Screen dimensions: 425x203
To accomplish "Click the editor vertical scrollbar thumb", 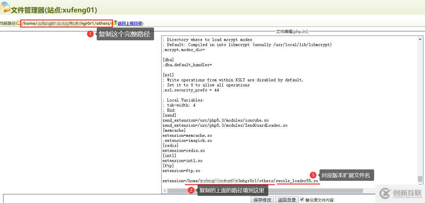I will [x=420, y=178].
